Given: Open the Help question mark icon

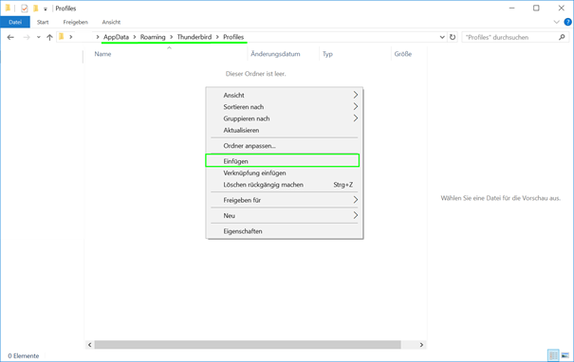Looking at the screenshot, I should 567,22.
